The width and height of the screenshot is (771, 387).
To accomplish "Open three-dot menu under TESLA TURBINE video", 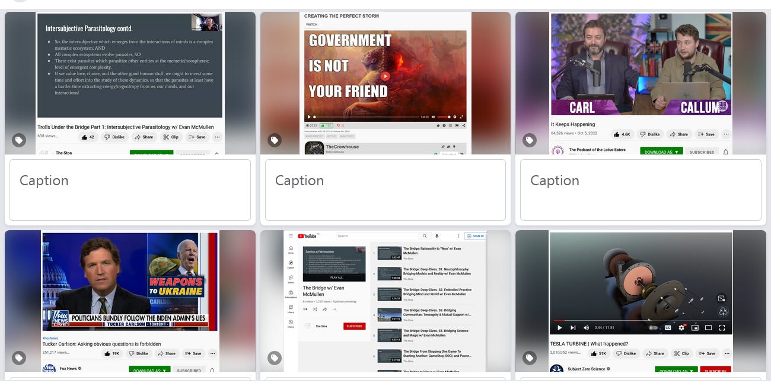I will point(727,353).
